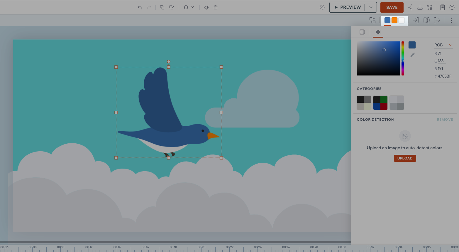Select the swatches panel tab
This screenshot has width=459, height=252.
point(378,32)
